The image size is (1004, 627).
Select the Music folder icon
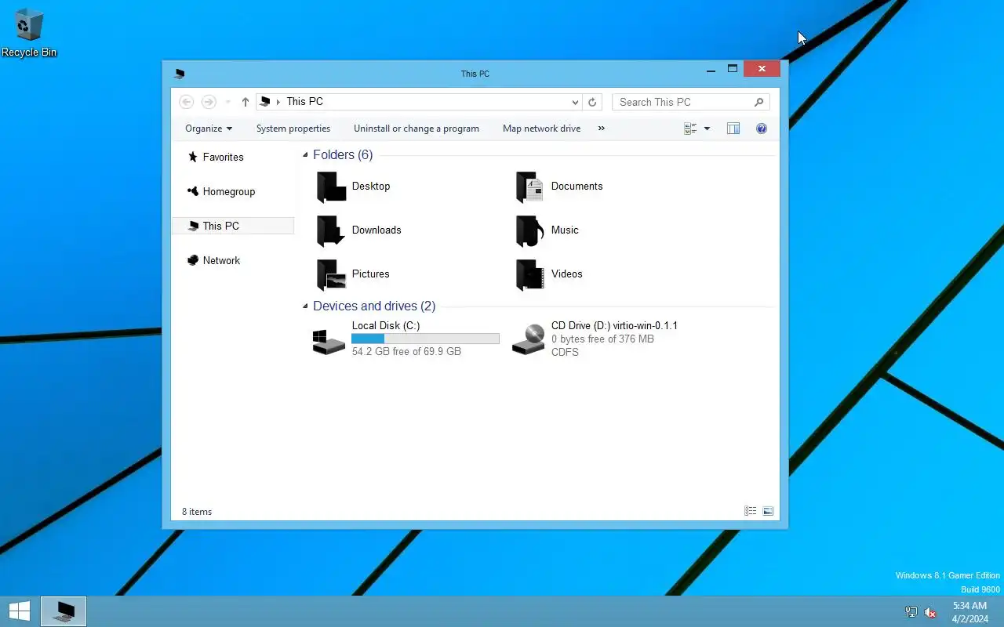[530, 230]
